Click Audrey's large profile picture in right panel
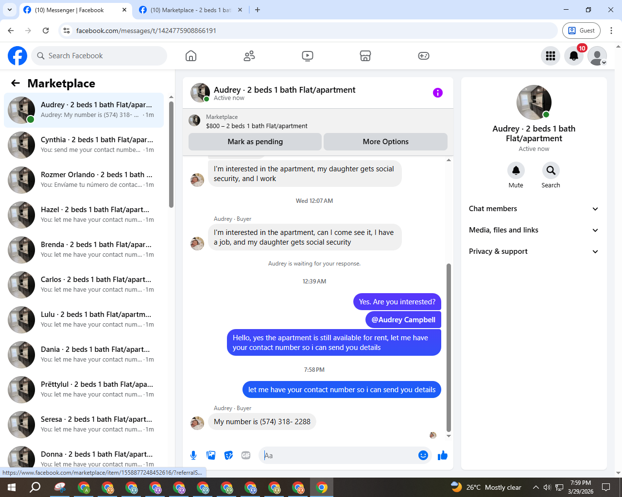The image size is (622, 497). 534,102
